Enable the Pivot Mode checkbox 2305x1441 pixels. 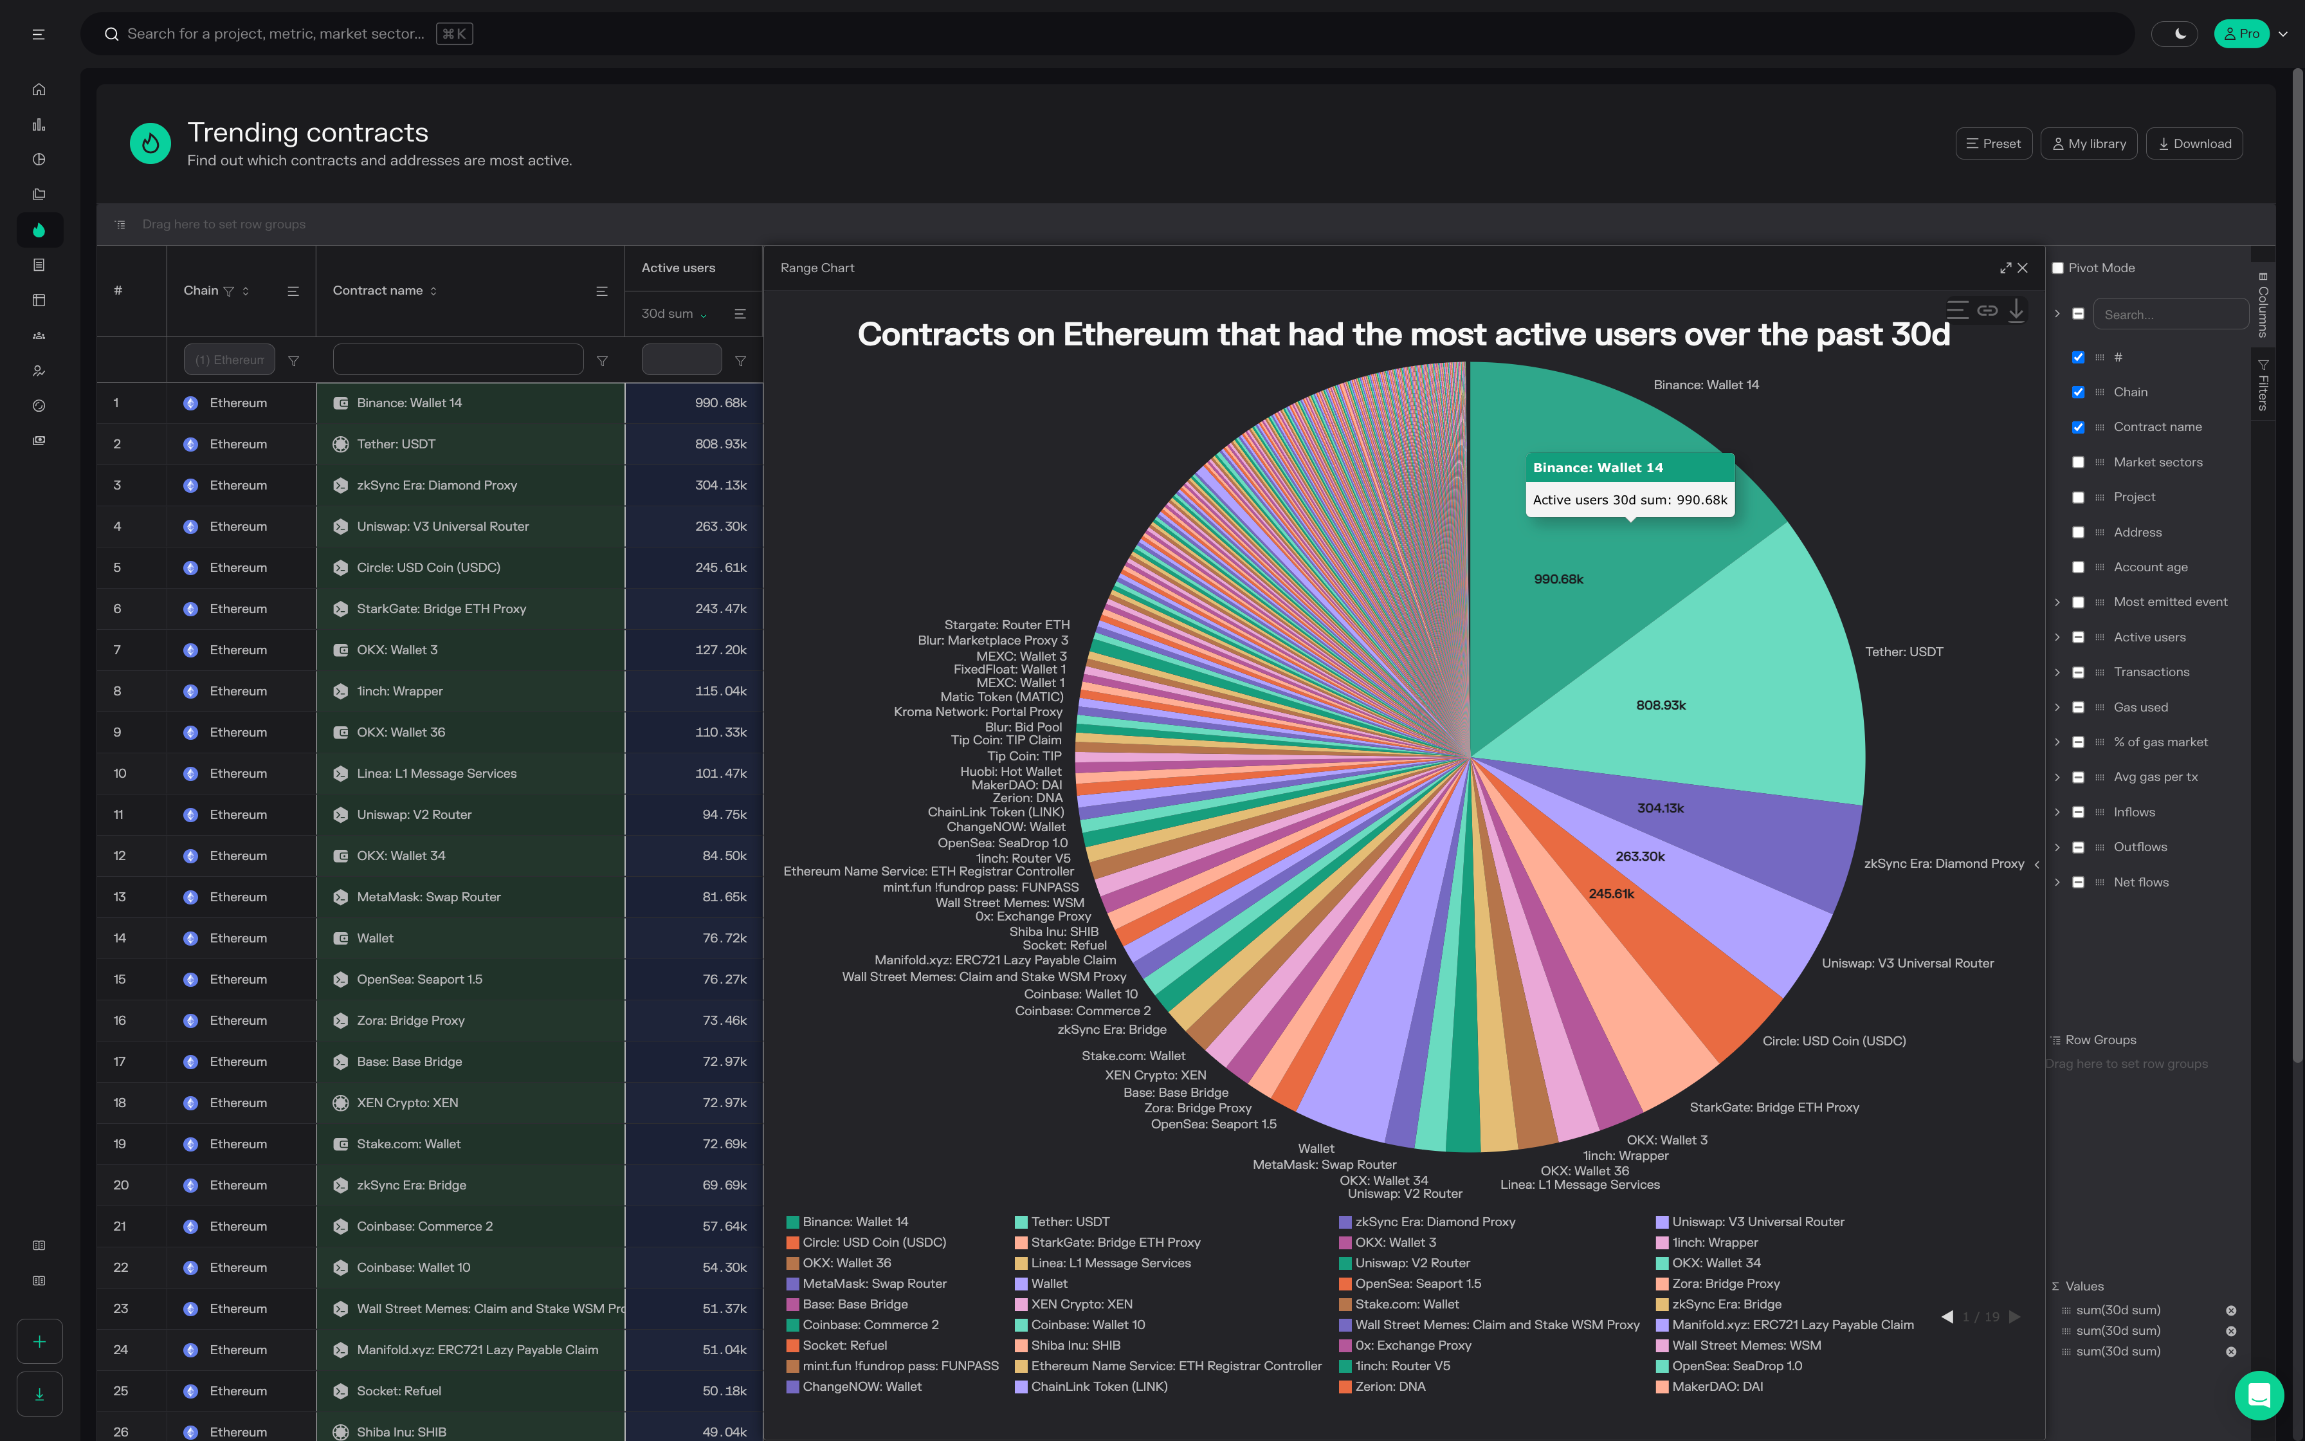(x=2057, y=268)
